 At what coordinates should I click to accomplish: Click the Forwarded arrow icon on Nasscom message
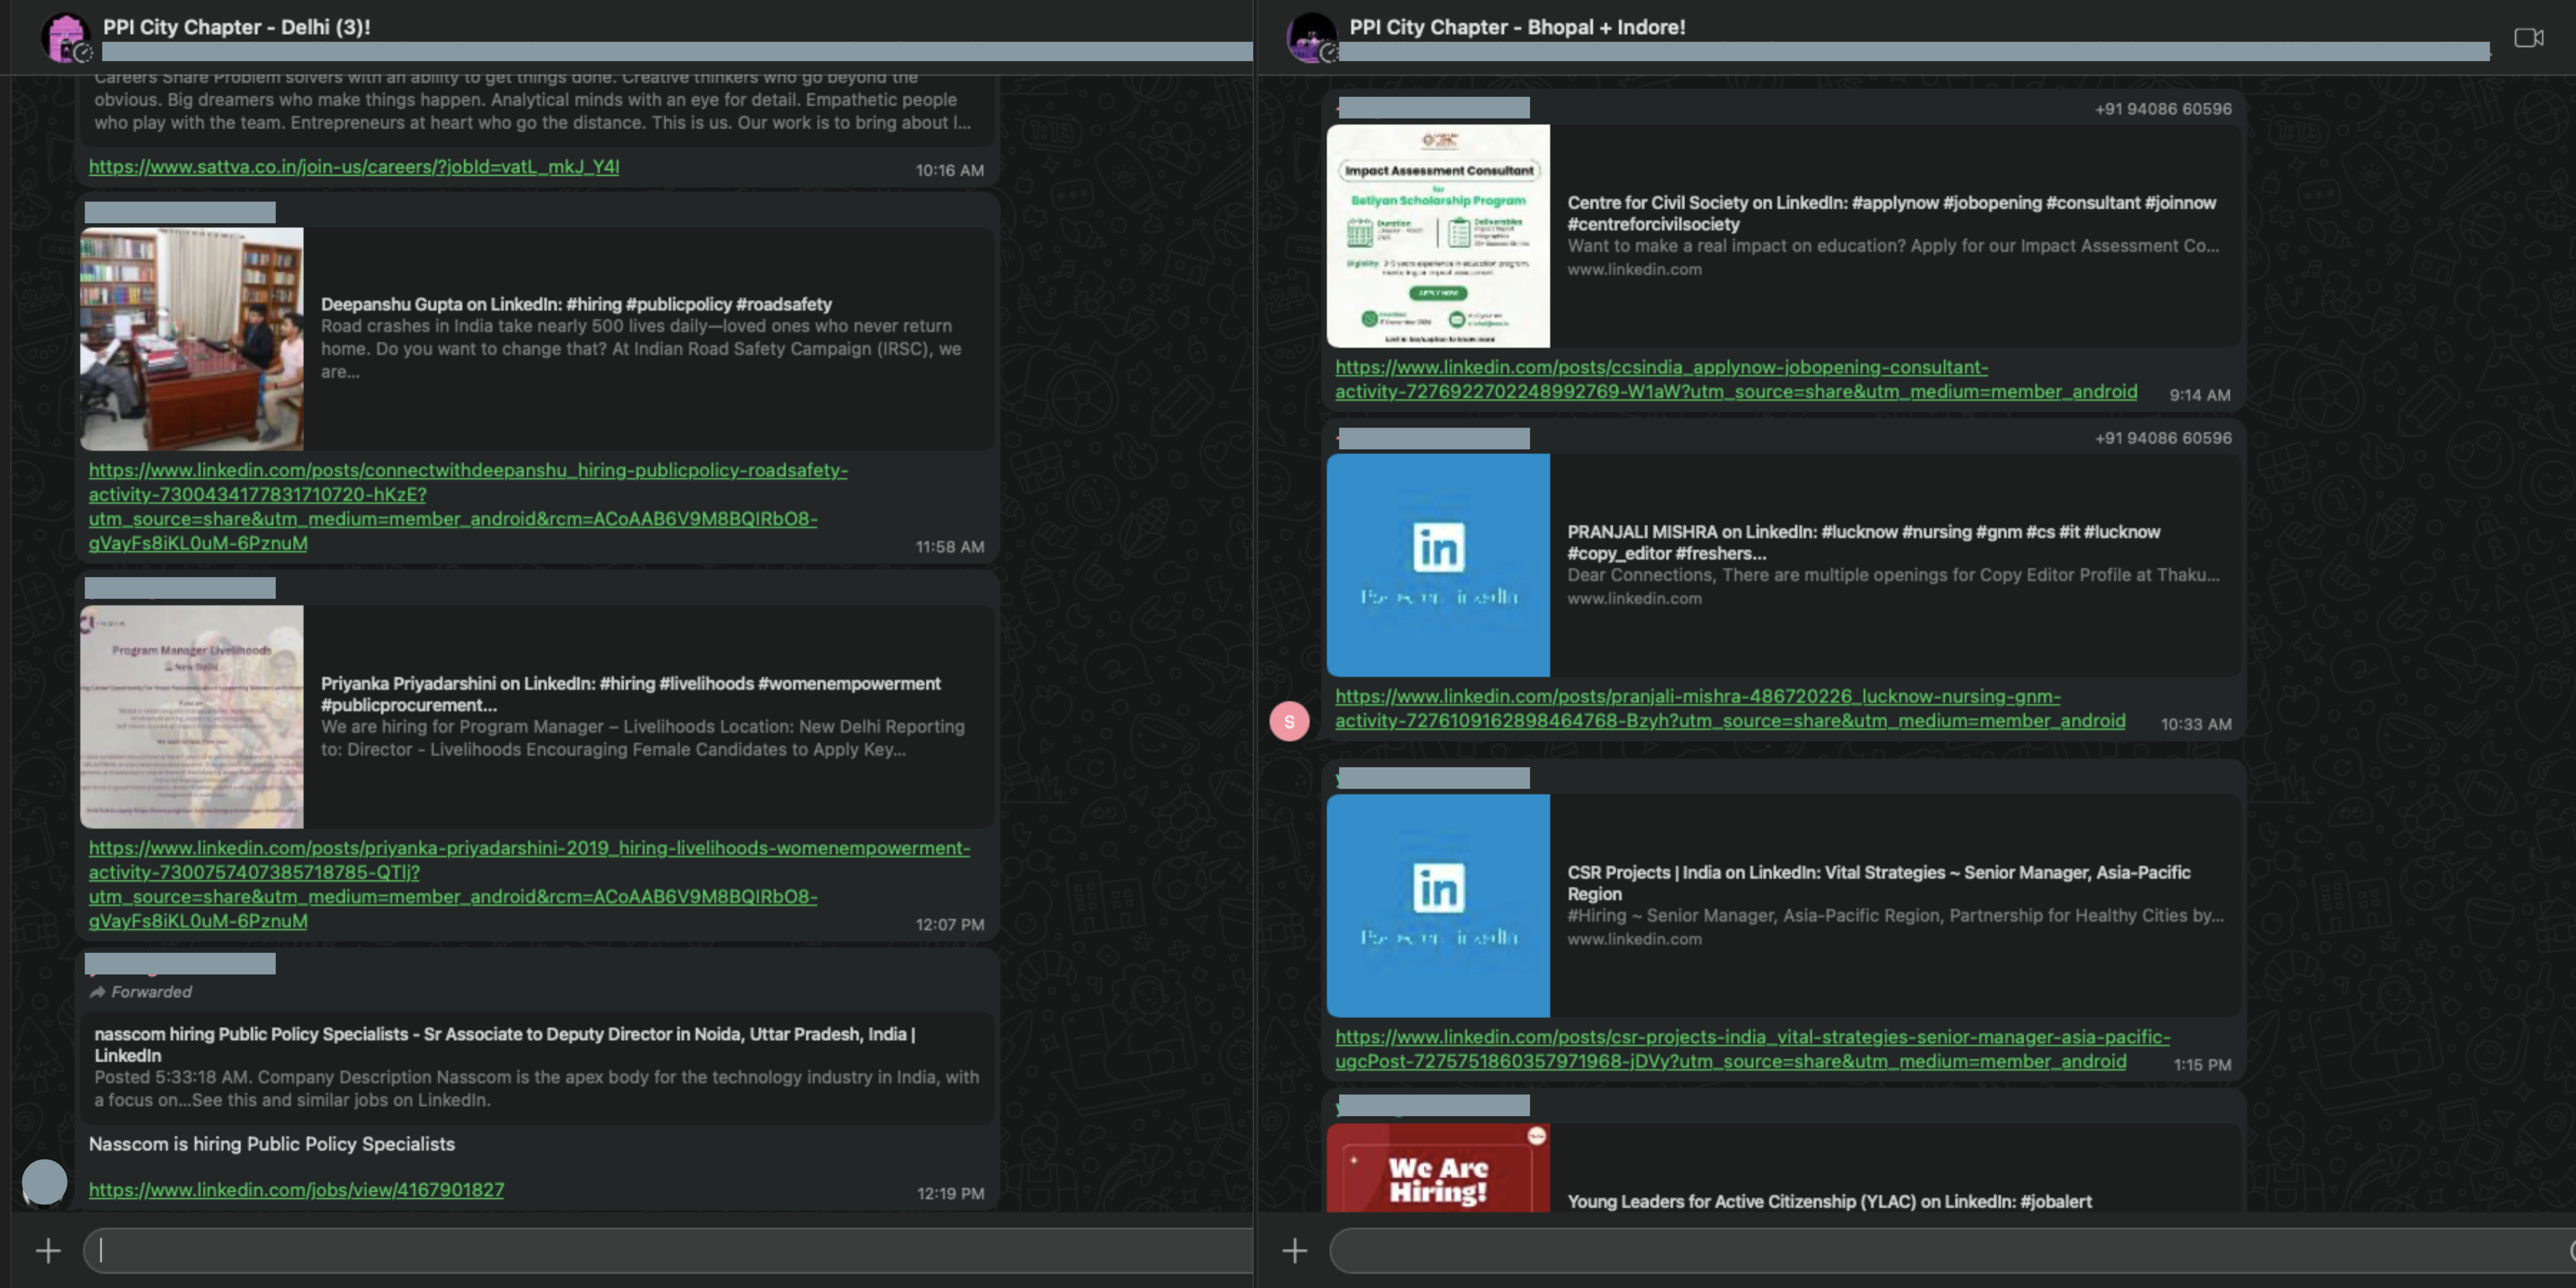tap(97, 992)
